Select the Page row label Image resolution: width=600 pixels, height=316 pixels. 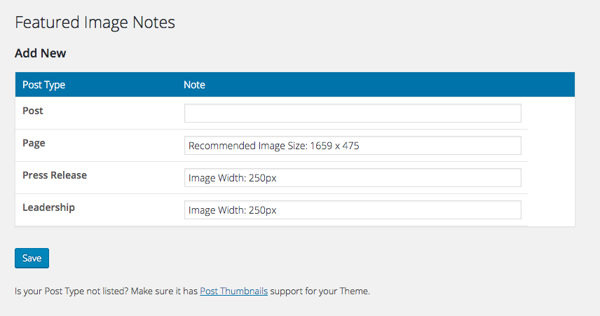pos(34,143)
